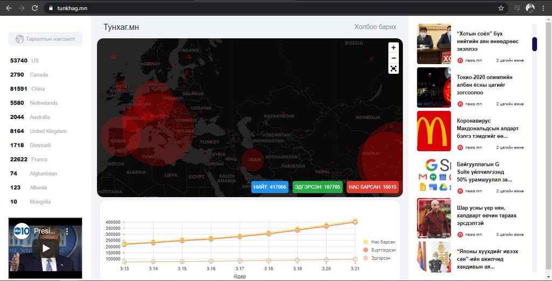552x281 pixels.
Task: Click Тархалтын жагсаалт button
Action: (46, 39)
